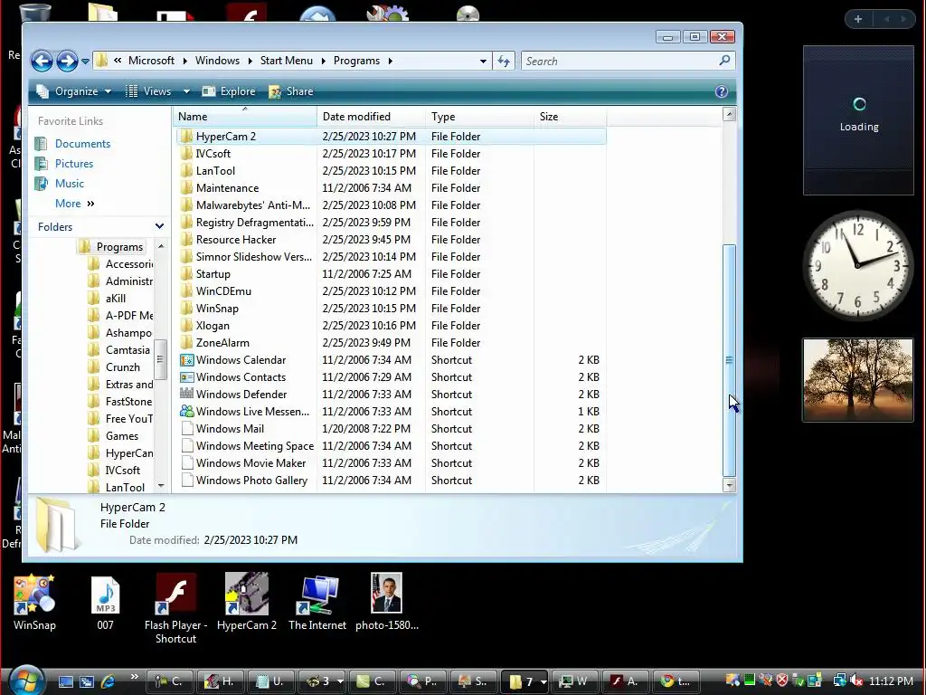Collapse the Folders pane chevron
Image resolution: width=926 pixels, height=695 pixels.
[159, 226]
